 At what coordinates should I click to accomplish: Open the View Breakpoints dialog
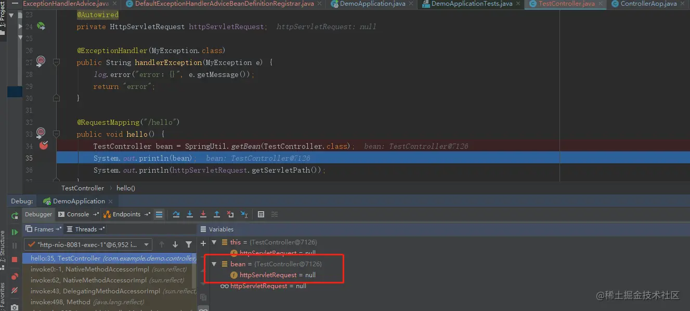[x=15, y=277]
